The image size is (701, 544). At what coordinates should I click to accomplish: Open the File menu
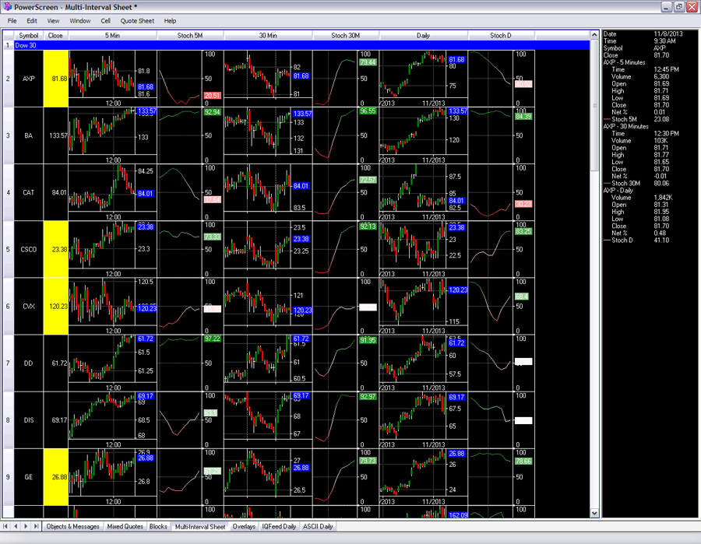coord(12,20)
